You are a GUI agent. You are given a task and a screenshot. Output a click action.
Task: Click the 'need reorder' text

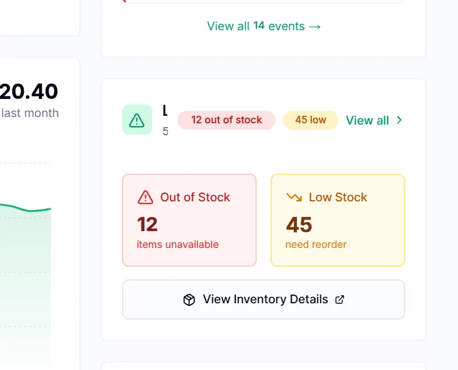[316, 244]
